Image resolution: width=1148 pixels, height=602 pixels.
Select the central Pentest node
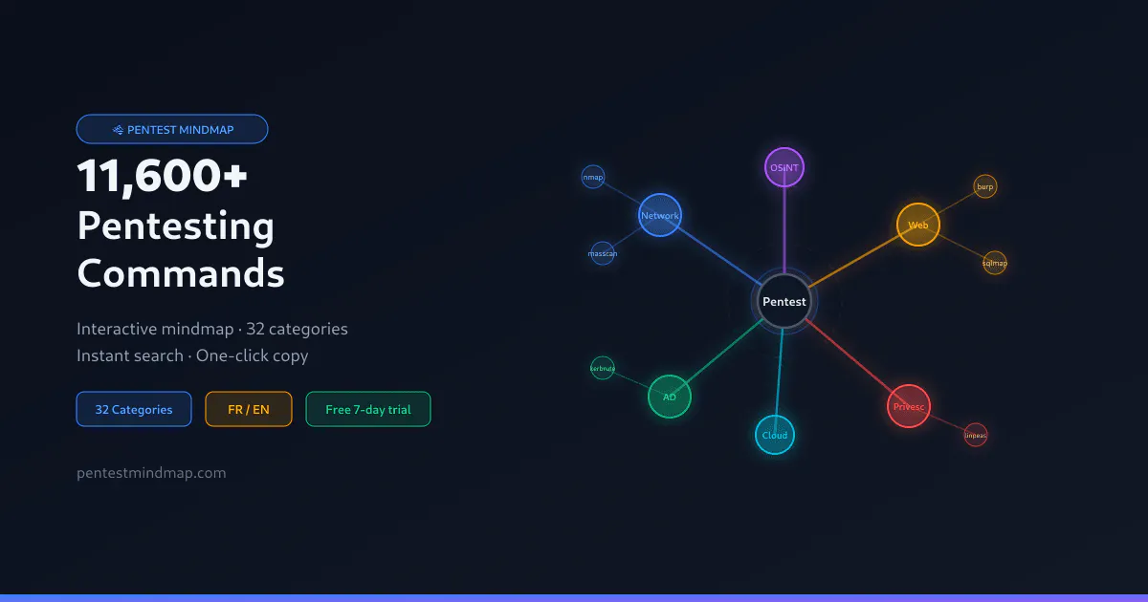click(x=784, y=301)
